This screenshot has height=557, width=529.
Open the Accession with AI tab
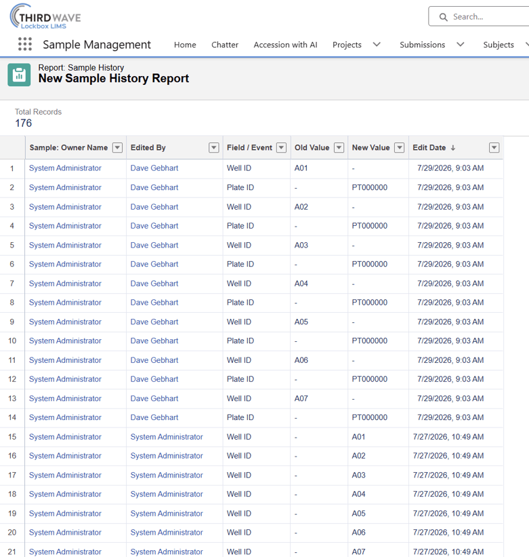point(285,45)
